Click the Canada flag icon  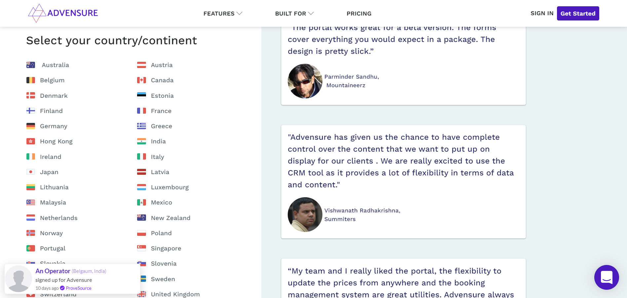tap(141, 80)
